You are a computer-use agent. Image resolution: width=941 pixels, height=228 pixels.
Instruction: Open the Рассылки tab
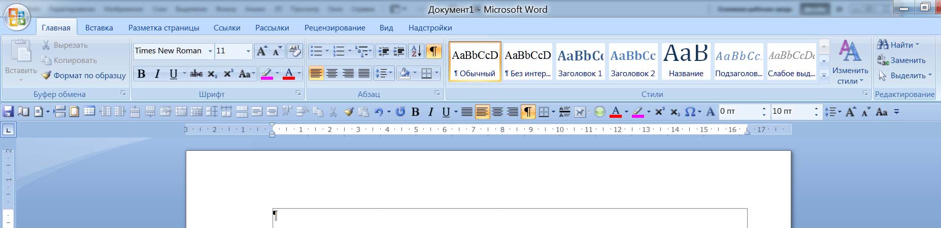click(x=272, y=28)
